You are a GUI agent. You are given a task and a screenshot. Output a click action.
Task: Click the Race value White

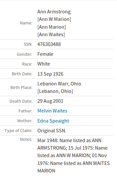point(44,64)
